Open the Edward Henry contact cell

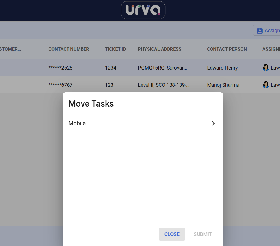click(x=222, y=68)
